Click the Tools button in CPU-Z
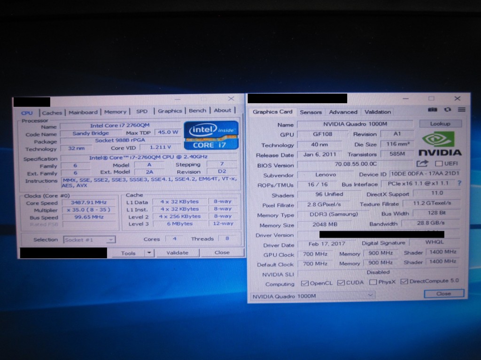Screen dimensions: 481x360 point(128,253)
